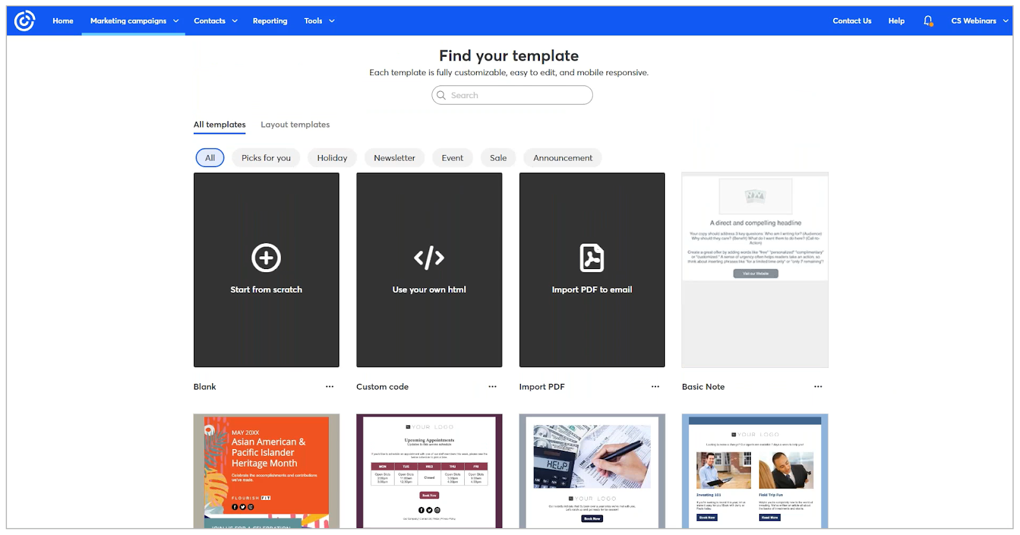Screen dimensions: 1020x535
Task: Open Reporting in the navigation bar
Action: 270,21
